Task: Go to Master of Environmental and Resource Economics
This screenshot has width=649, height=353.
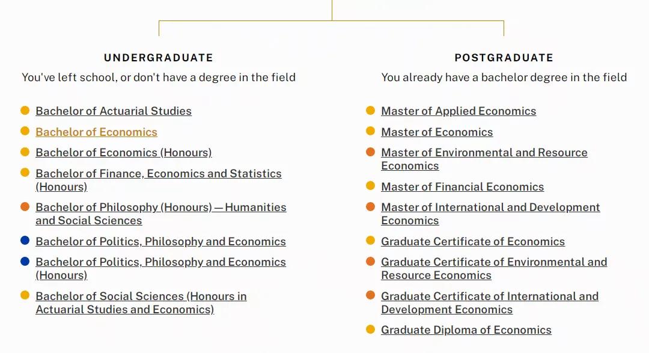Action: point(484,153)
